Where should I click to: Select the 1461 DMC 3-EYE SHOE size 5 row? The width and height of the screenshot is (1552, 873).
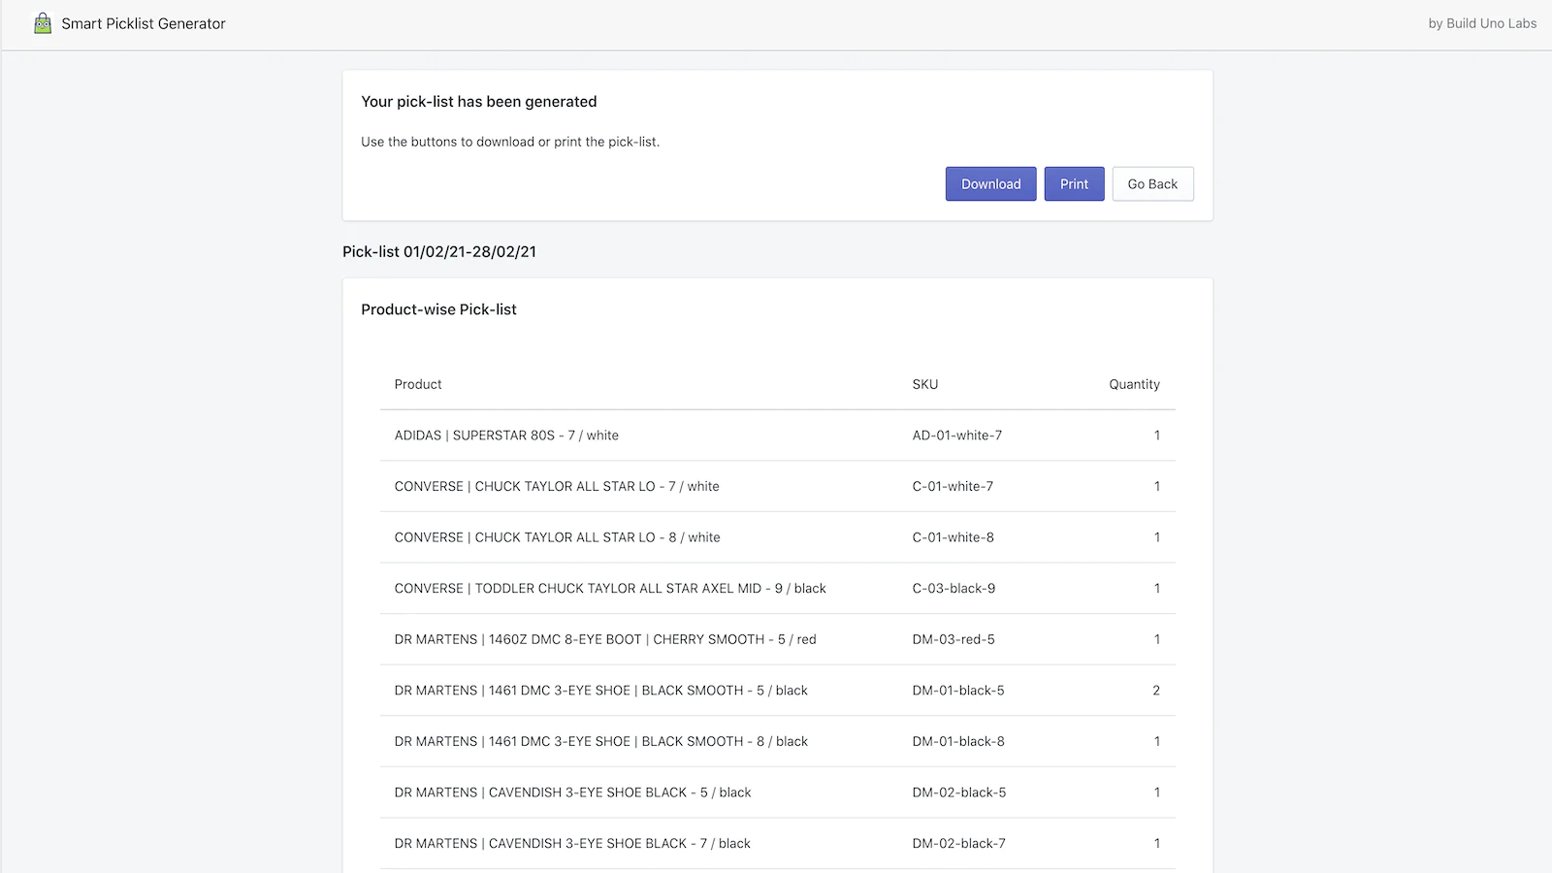coord(600,690)
